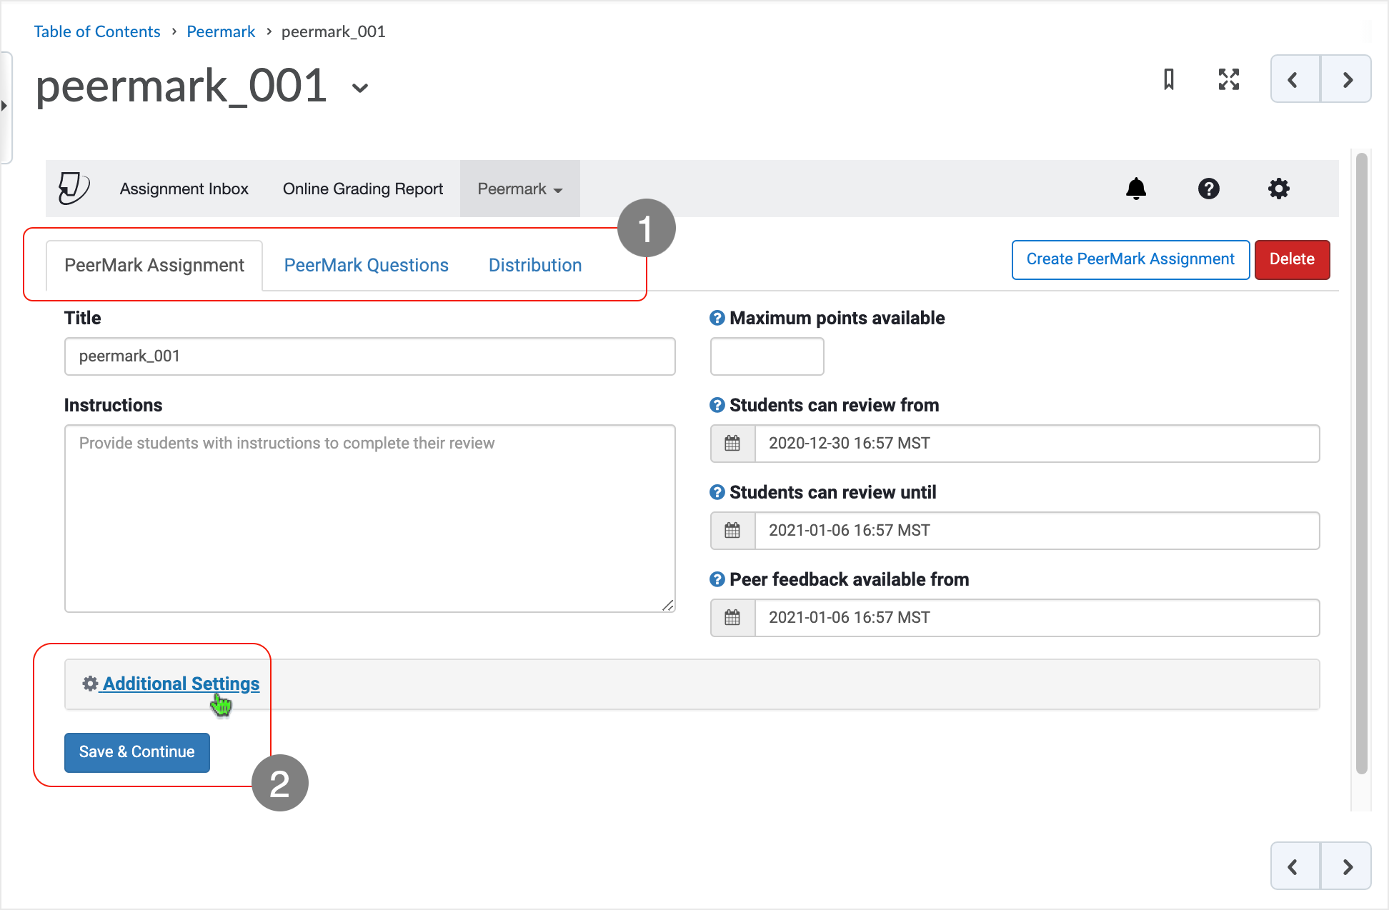Open help with the question mark icon

pos(1208,189)
